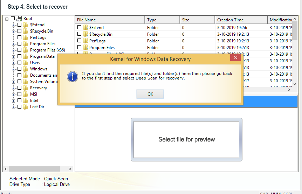Click OK in the dialog
Viewport: 302px width, 194px height.
[x=150, y=94]
